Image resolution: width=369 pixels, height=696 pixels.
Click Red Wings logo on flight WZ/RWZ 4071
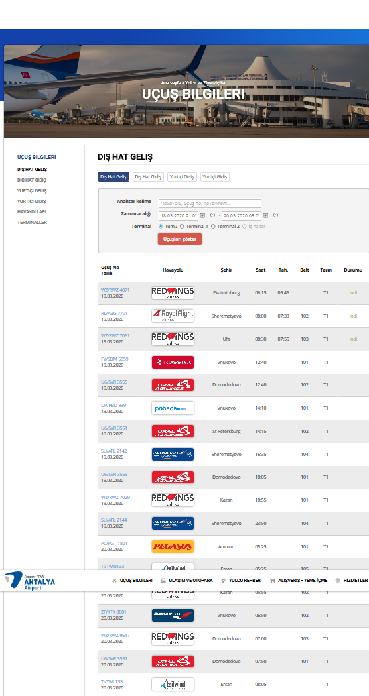tap(173, 293)
